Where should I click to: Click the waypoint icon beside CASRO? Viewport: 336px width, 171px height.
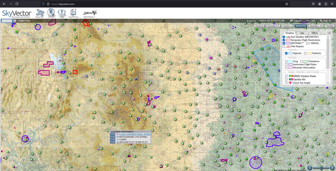pyautogui.click(x=118, y=140)
